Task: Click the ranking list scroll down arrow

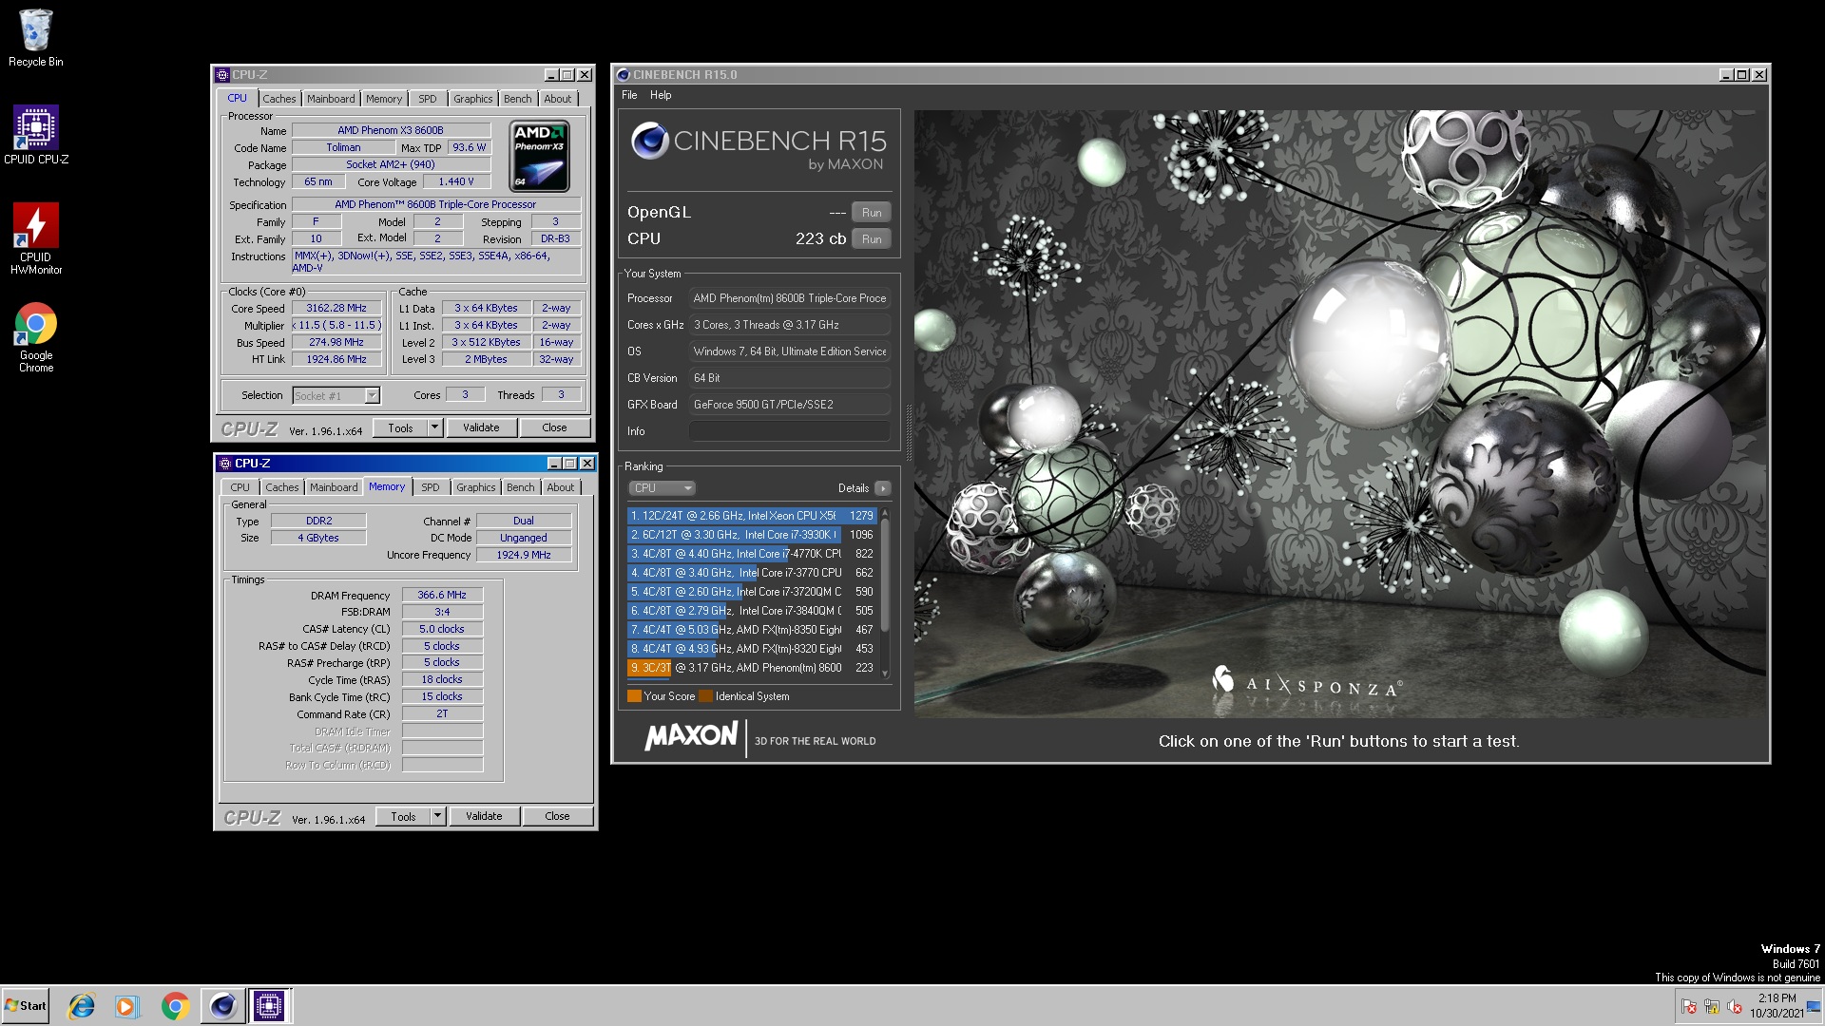Action: coord(885,674)
